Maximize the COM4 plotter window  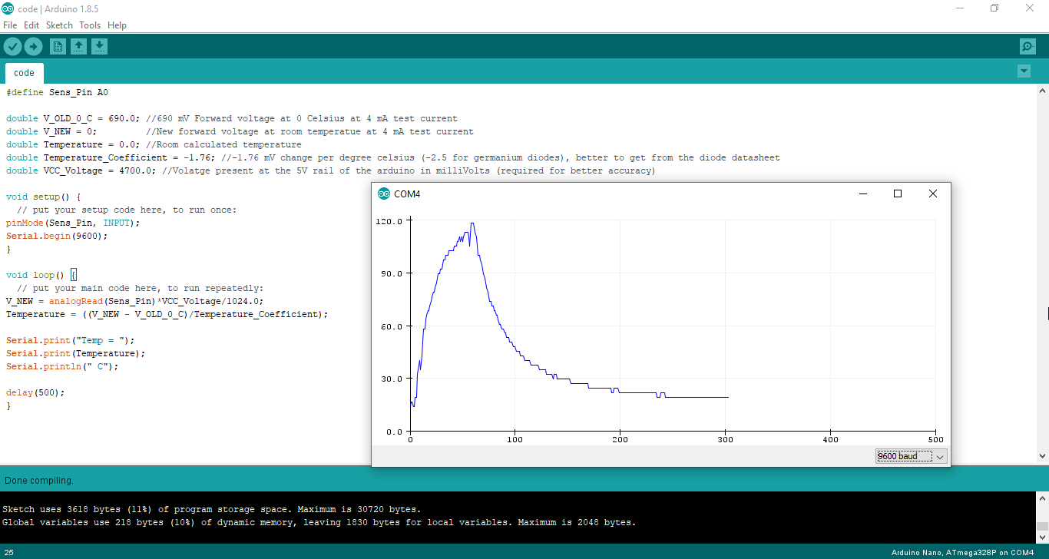coord(897,193)
